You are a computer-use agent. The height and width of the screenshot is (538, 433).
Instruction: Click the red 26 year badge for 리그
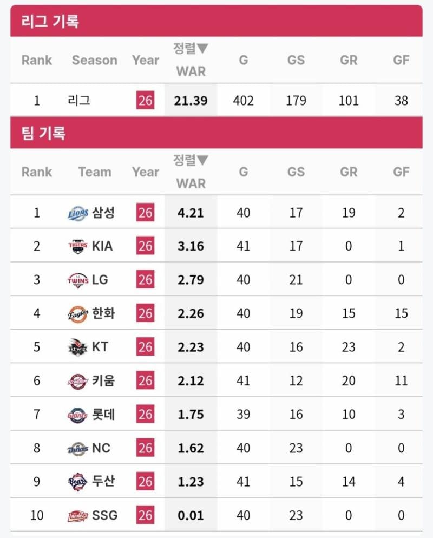pos(145,100)
